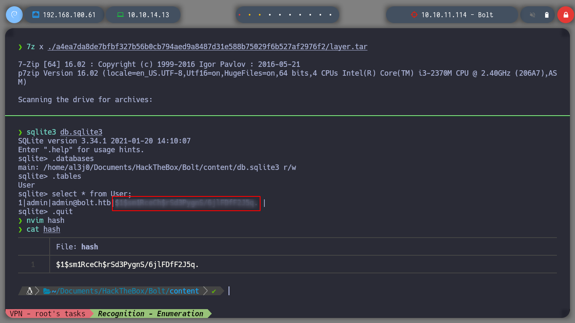Click the '7z' command word
This screenshot has width=575, height=323.
click(x=31, y=47)
